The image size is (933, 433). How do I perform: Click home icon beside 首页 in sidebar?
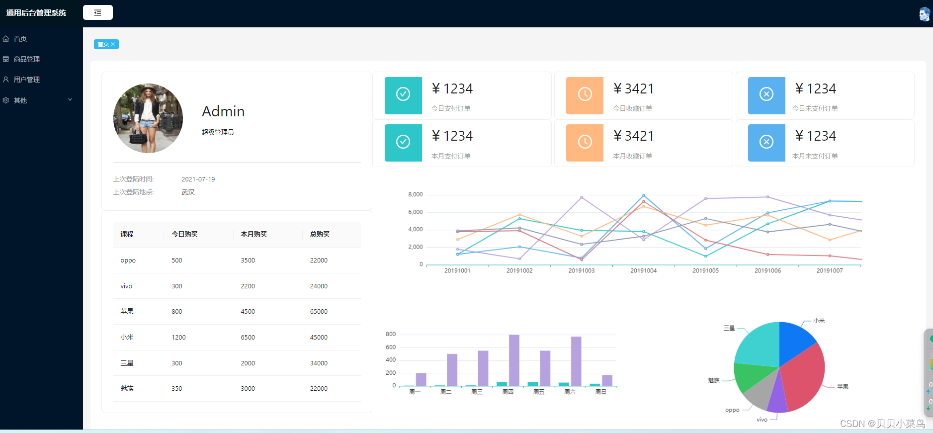tap(6, 38)
